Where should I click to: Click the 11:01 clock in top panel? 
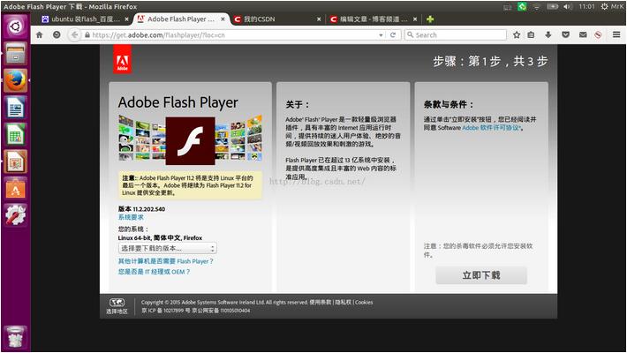click(586, 6)
